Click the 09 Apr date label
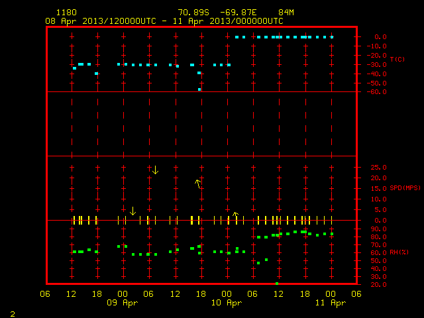Screen dimensions: 424x318 click(x=122, y=303)
